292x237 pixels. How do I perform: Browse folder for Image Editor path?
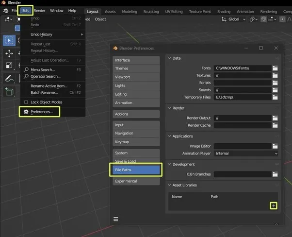(x=275, y=146)
